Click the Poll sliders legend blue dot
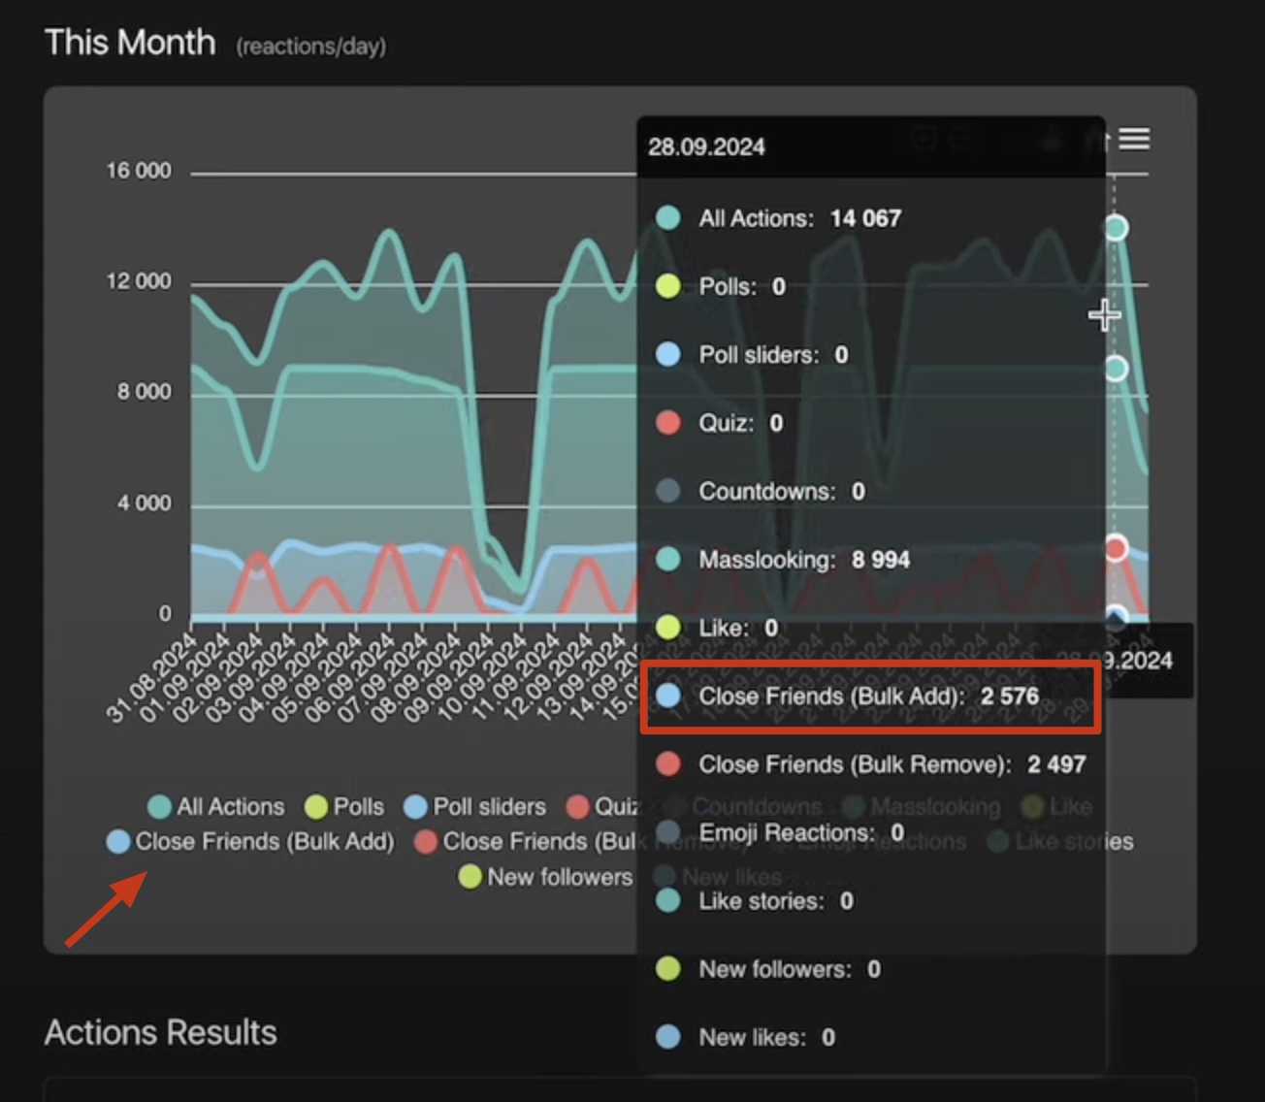The image size is (1265, 1102). pyautogui.click(x=415, y=807)
